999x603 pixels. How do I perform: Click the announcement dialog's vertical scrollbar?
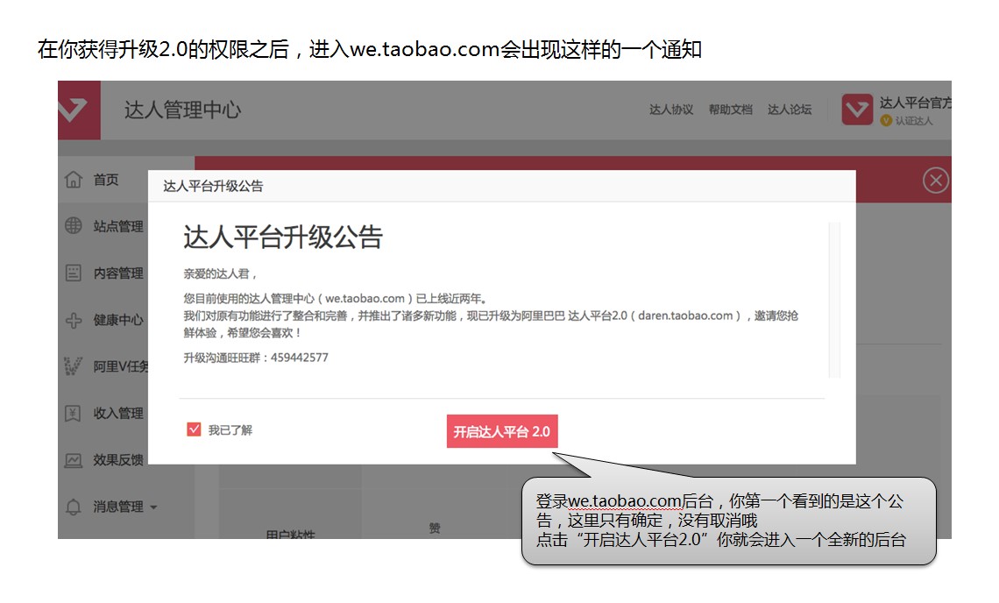pyautogui.click(x=834, y=300)
